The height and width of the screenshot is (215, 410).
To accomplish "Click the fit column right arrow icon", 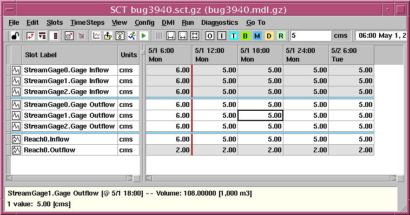I will tap(171, 36).
